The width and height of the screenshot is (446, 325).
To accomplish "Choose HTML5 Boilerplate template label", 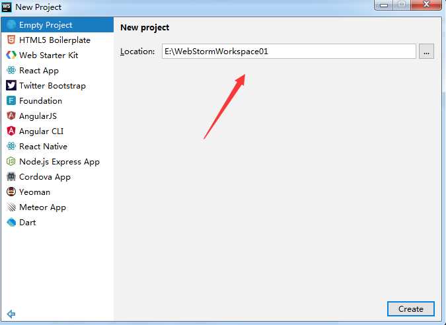I will (x=55, y=40).
